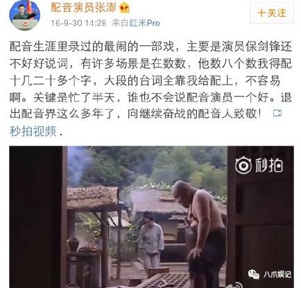Click the dark doorframe left of video
Image resolution: width=301 pixels, height=288 pixels.
coord(38,217)
